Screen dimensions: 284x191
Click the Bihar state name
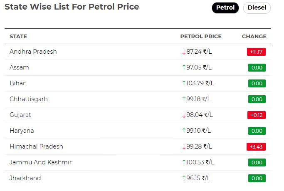17,83
